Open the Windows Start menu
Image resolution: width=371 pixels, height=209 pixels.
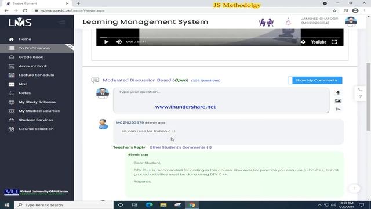[7, 205]
